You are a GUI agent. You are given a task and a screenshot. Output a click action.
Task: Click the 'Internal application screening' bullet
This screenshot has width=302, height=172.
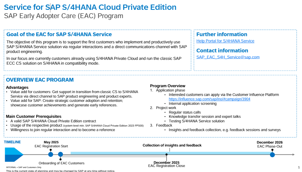193,103
